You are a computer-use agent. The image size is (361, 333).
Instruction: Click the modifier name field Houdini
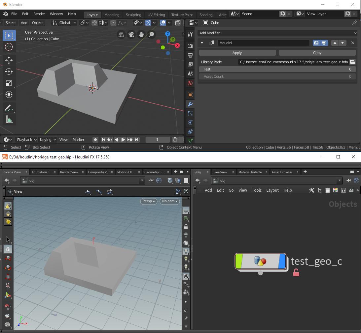tap(263, 43)
